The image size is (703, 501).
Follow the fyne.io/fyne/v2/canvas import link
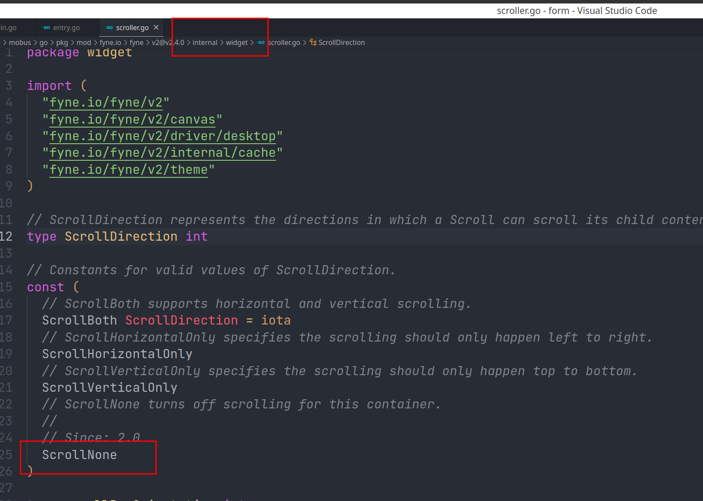[132, 120]
